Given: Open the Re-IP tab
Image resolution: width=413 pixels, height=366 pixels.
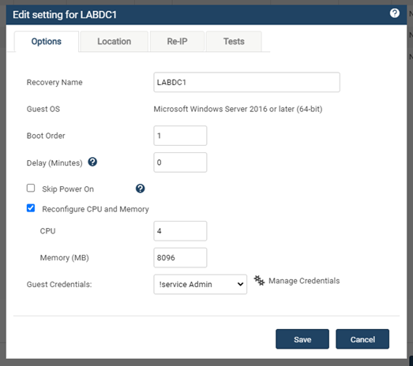Looking at the screenshot, I should pos(177,41).
